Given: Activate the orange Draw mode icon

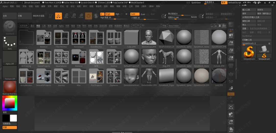Looking at the screenshot, I should 59,16.
